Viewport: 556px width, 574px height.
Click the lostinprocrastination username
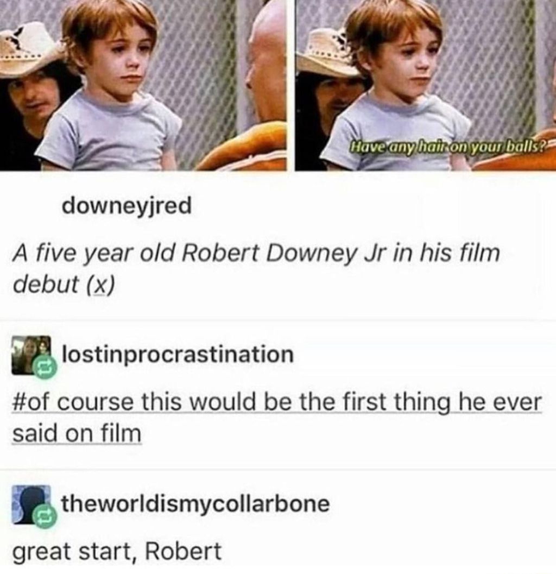tap(179, 355)
